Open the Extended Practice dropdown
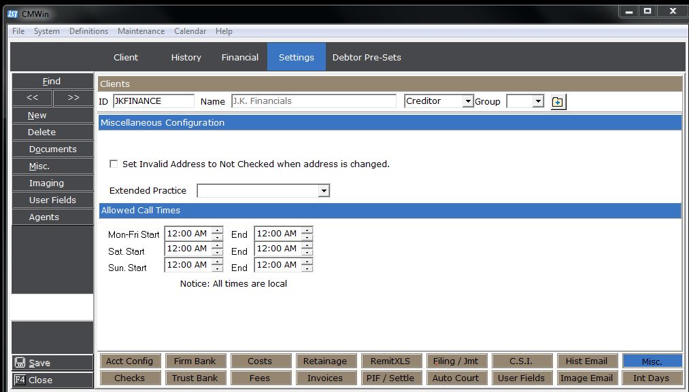The height and width of the screenshot is (392, 689). (324, 191)
